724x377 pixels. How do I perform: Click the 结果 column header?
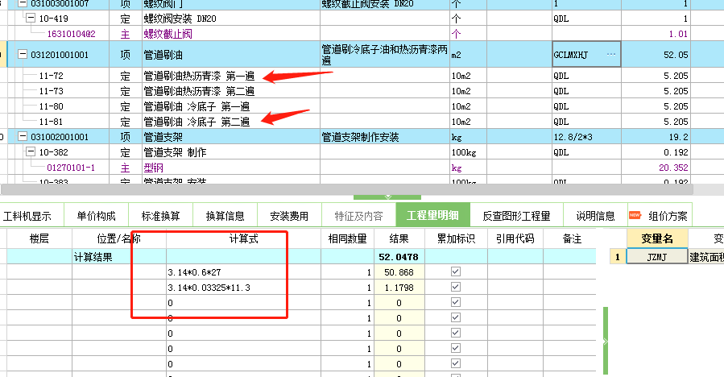[399, 239]
